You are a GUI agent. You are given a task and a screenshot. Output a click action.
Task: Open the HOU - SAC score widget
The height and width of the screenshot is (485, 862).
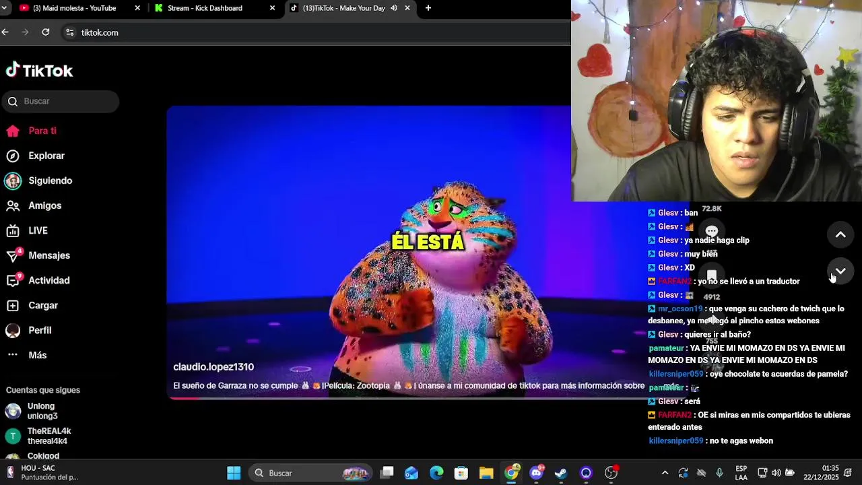(x=42, y=473)
